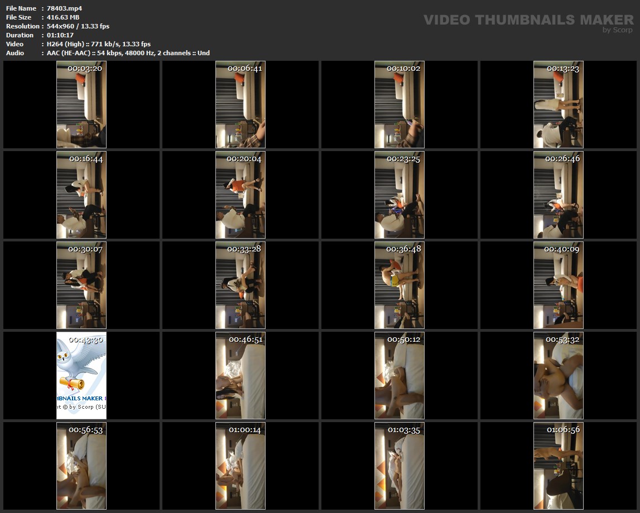Screen dimensions: 640x513
Task: Select the frame labeled 00:33:28
Action: tap(240, 285)
